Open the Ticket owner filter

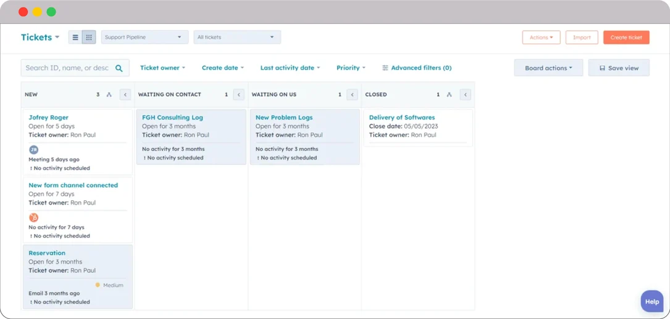pos(163,68)
